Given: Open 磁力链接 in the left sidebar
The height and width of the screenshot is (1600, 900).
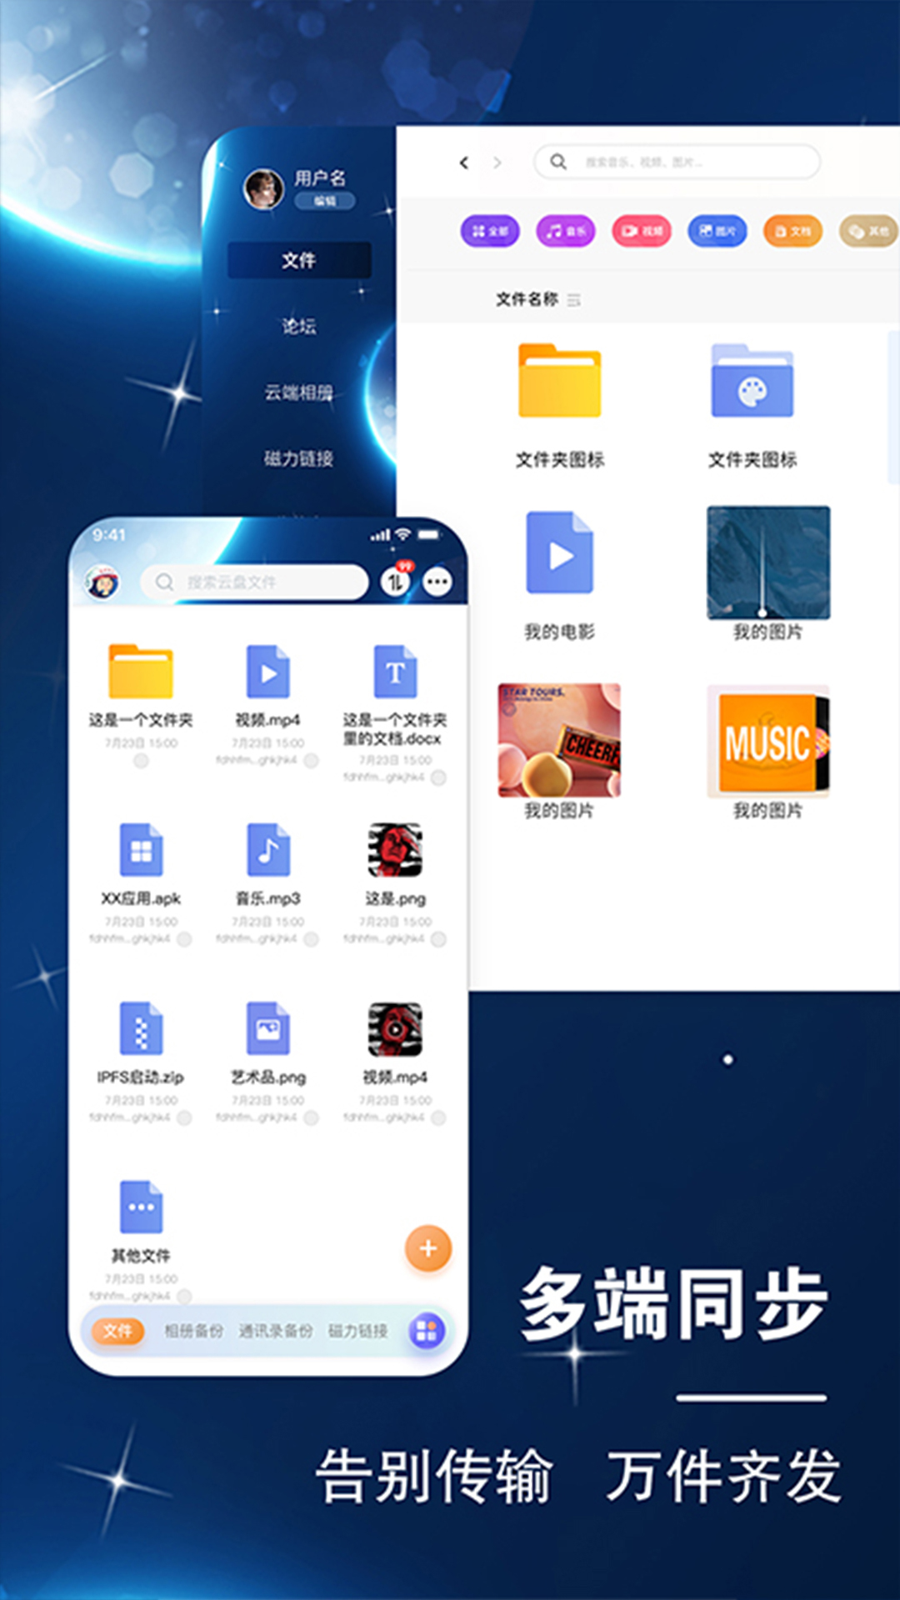Looking at the screenshot, I should 298,458.
